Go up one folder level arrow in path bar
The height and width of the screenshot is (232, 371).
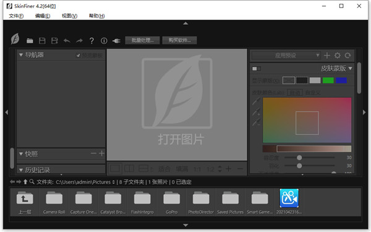[x=25, y=182]
